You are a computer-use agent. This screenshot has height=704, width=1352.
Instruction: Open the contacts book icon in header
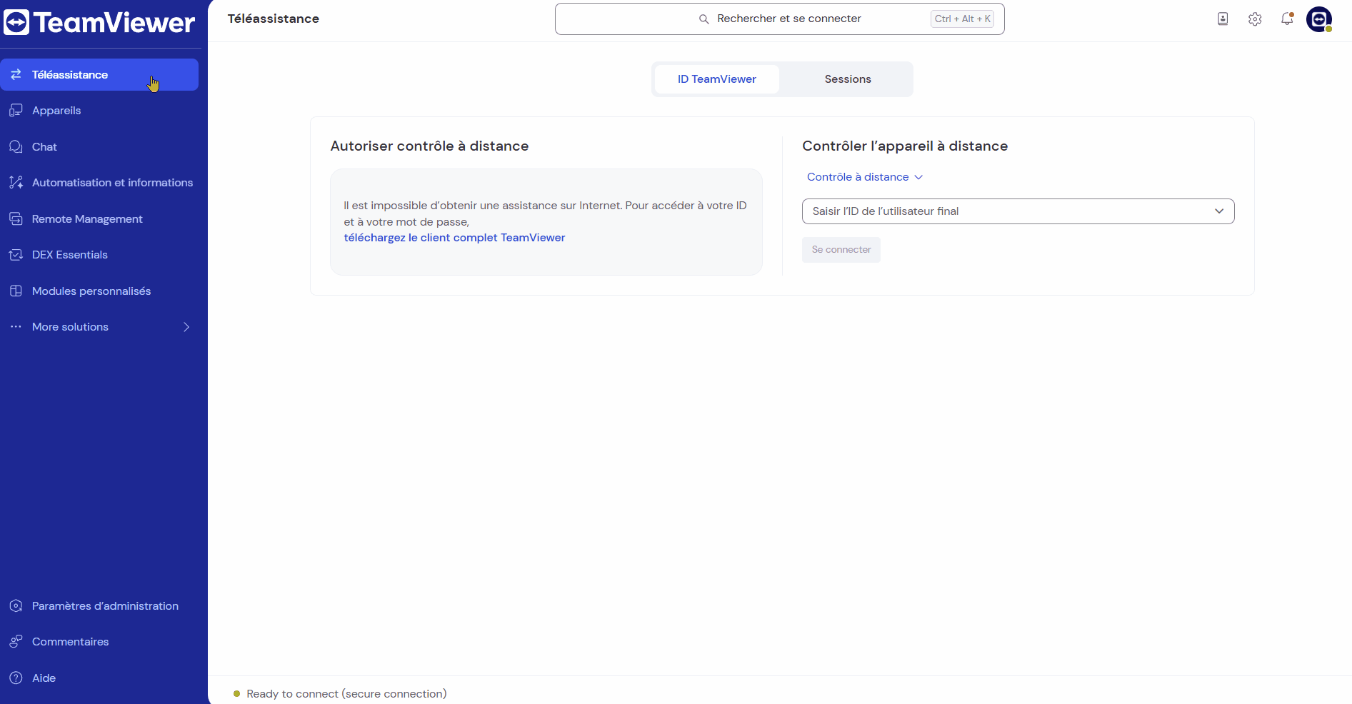pyautogui.click(x=1223, y=19)
